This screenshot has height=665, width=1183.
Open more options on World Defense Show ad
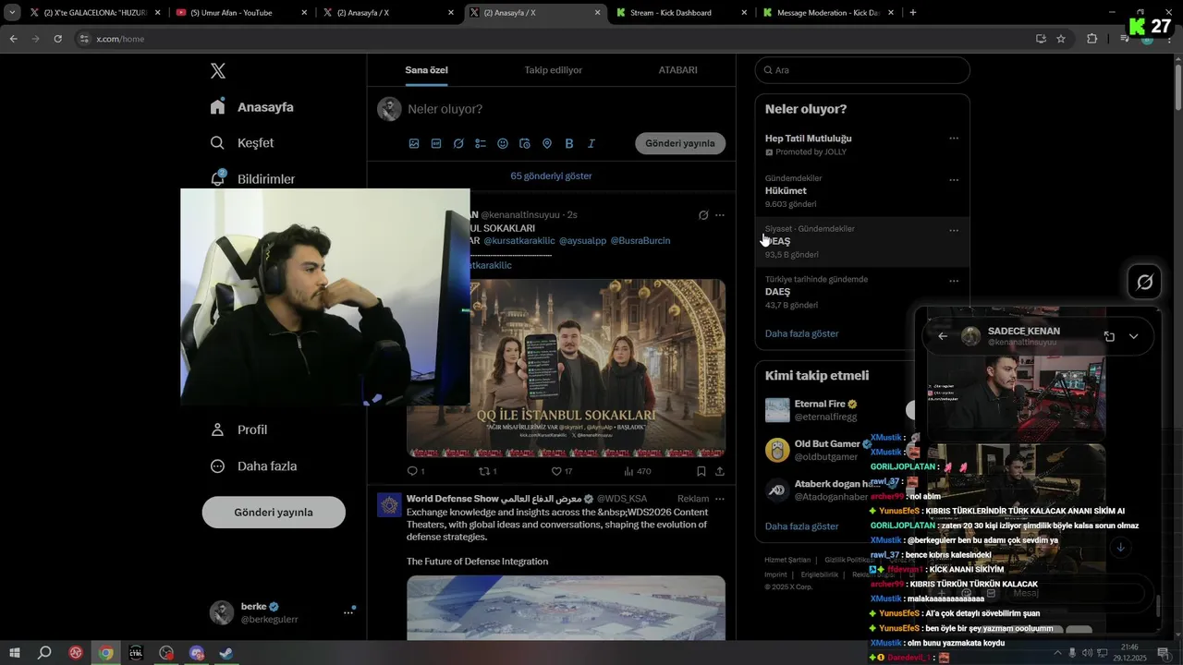[720, 499]
